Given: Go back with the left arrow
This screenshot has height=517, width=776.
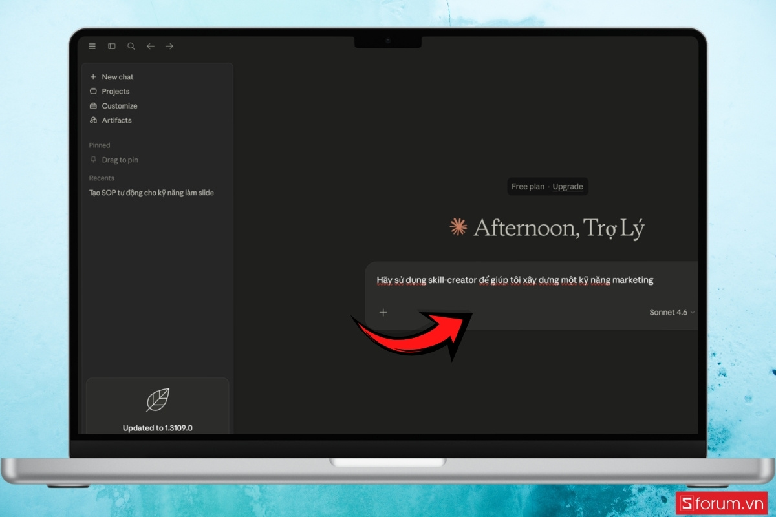Looking at the screenshot, I should tap(150, 46).
